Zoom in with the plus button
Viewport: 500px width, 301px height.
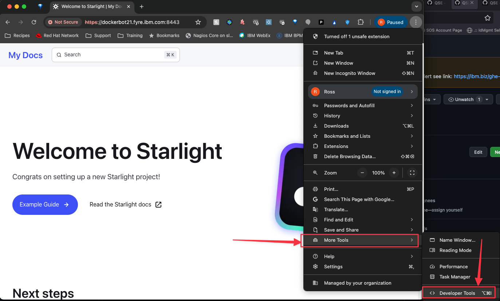pyautogui.click(x=394, y=173)
